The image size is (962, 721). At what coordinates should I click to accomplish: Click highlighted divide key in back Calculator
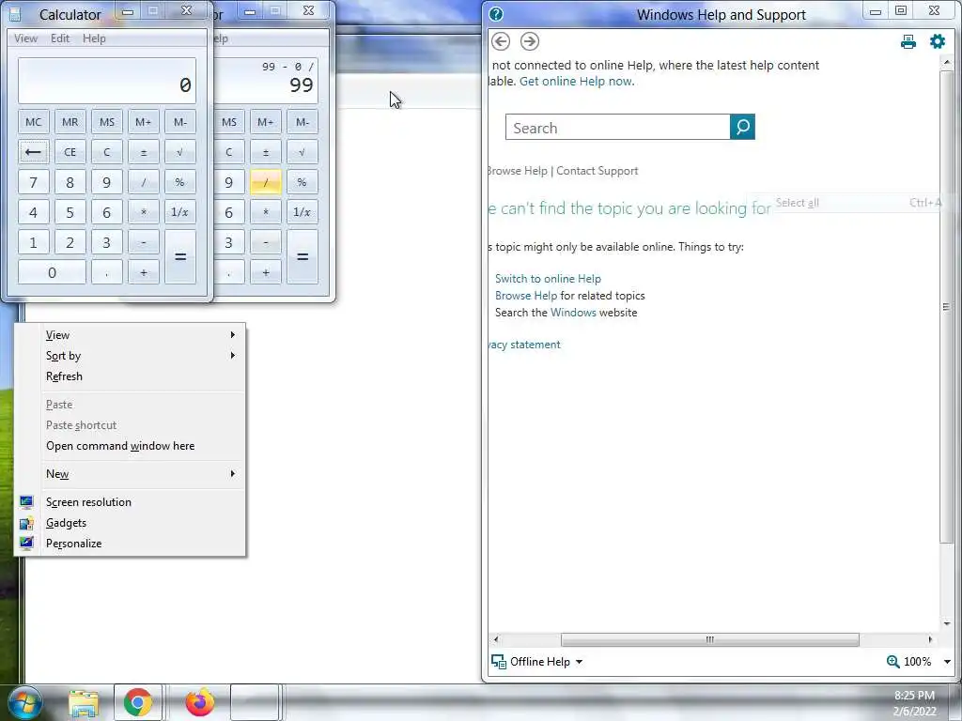[266, 182]
